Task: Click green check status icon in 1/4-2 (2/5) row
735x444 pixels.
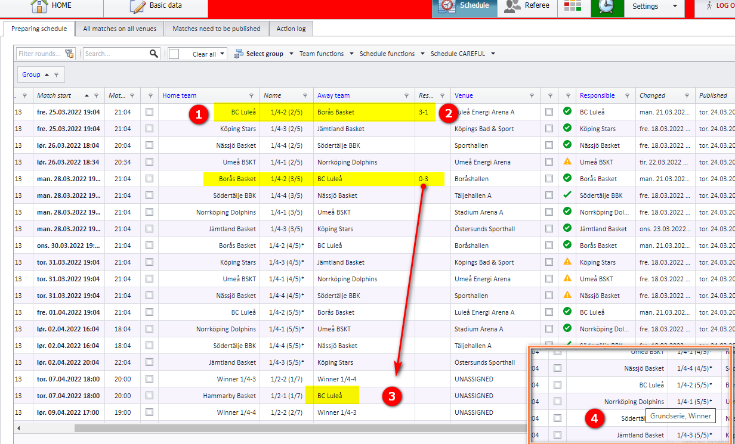Action: (x=567, y=111)
